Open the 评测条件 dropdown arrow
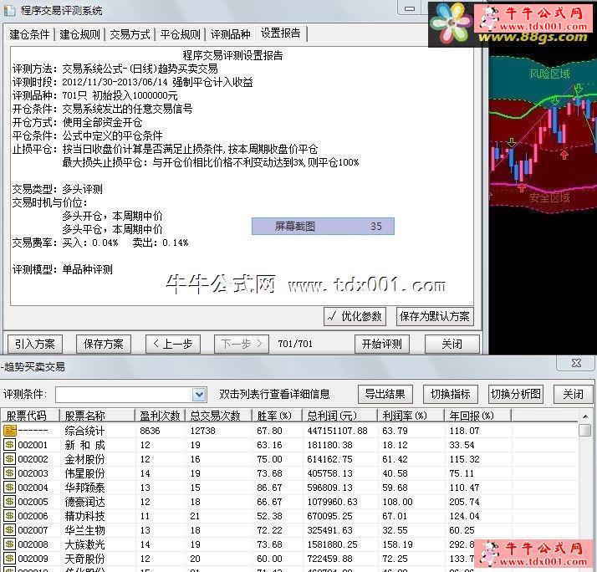 pos(199,395)
